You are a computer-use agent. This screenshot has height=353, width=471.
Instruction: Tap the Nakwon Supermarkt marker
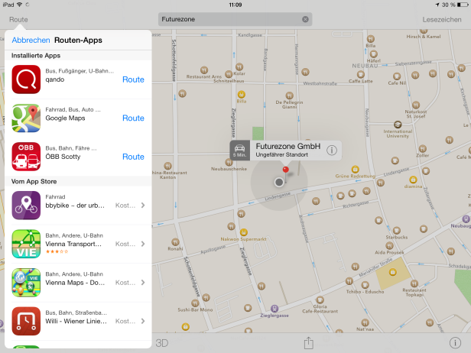tap(244, 232)
